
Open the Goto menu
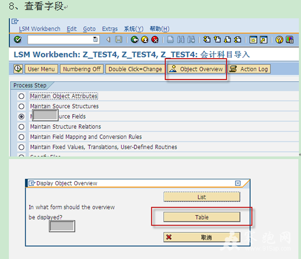coord(90,29)
